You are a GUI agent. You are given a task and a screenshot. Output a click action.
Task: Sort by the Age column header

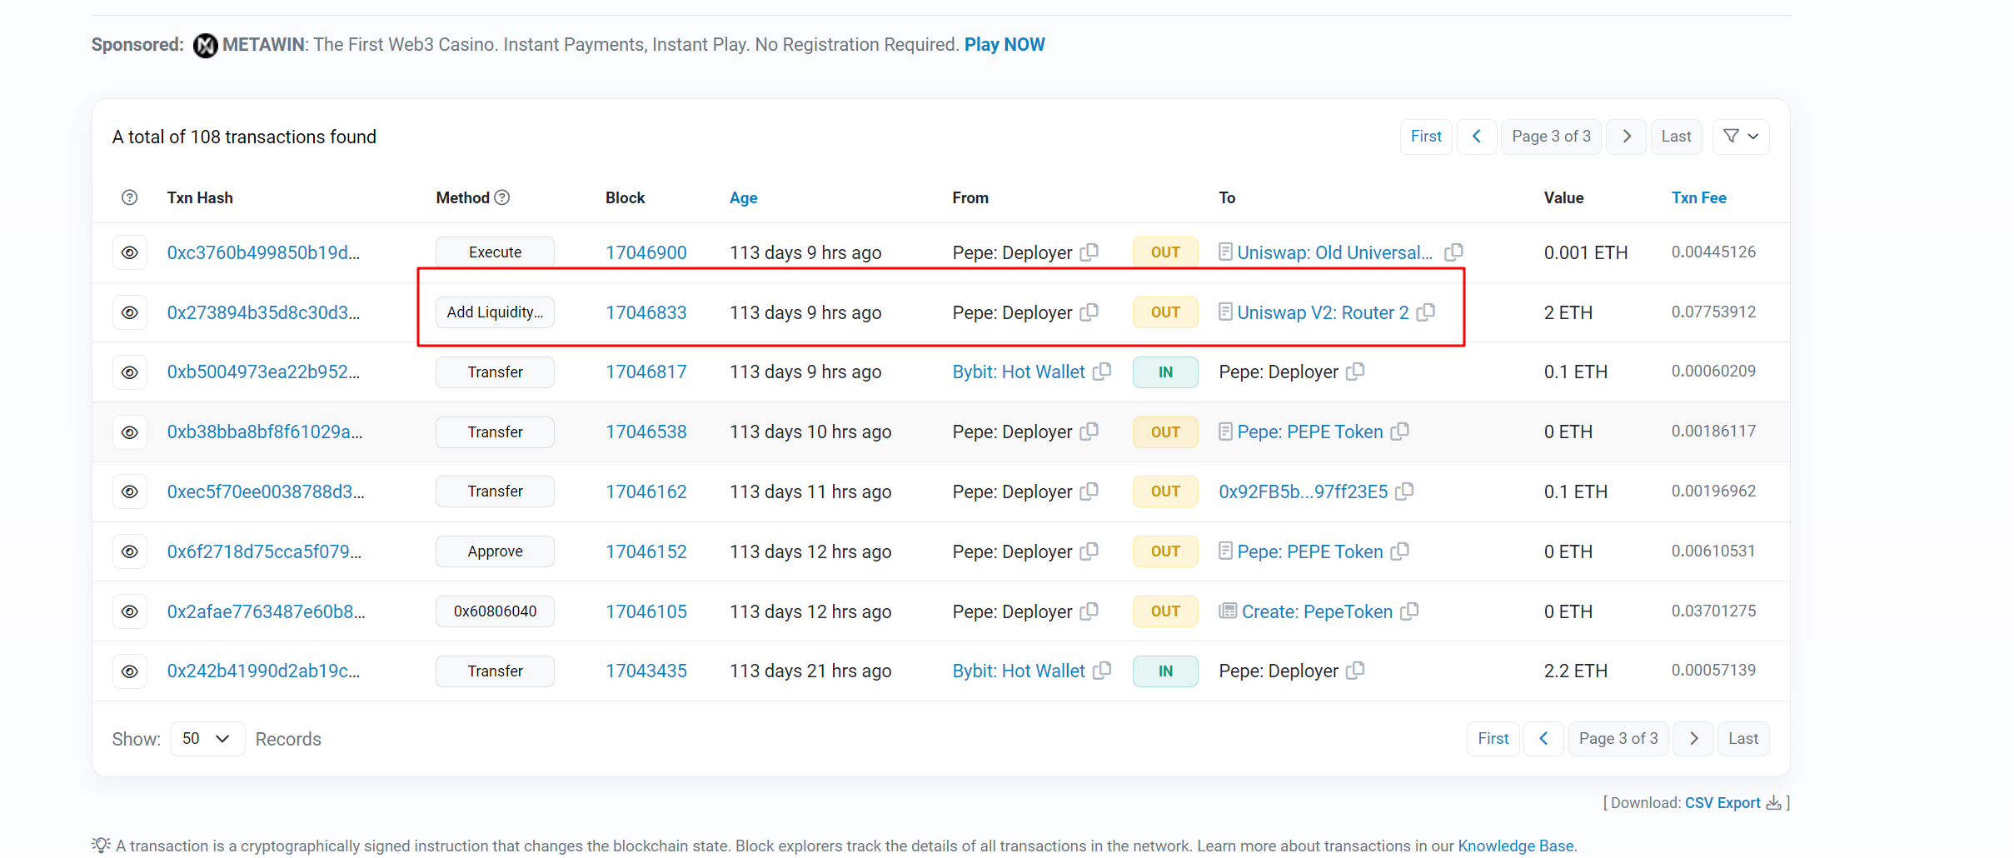tap(743, 198)
